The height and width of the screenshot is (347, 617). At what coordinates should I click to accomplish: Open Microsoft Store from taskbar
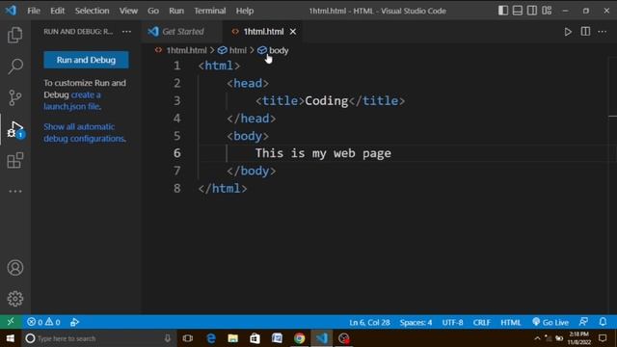click(x=255, y=338)
